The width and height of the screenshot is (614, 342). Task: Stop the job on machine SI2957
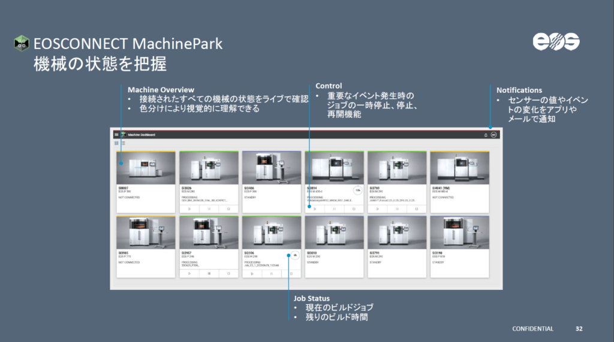click(x=228, y=274)
